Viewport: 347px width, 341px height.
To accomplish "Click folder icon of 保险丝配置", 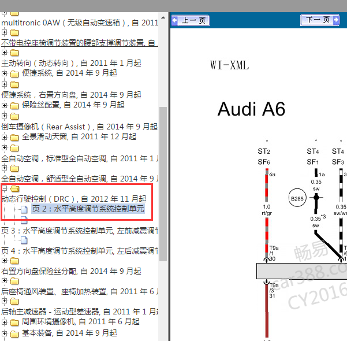I will [14, 106].
